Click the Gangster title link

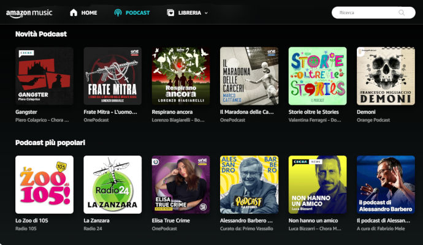(26, 112)
